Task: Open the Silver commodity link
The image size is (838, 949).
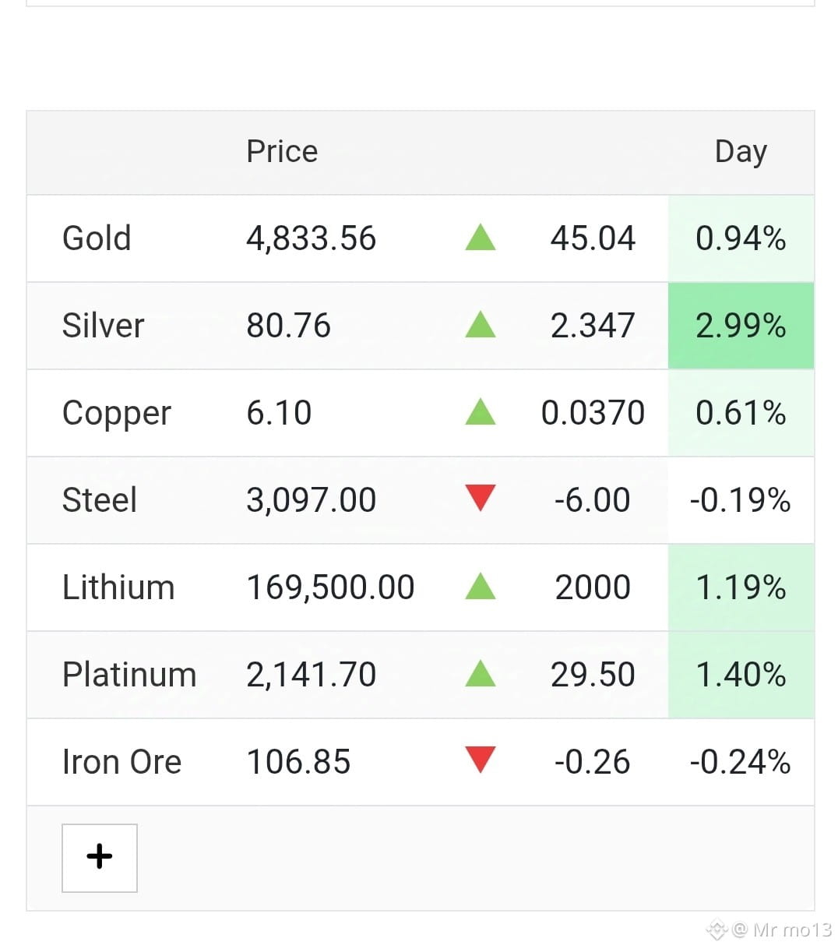Action: tap(103, 326)
